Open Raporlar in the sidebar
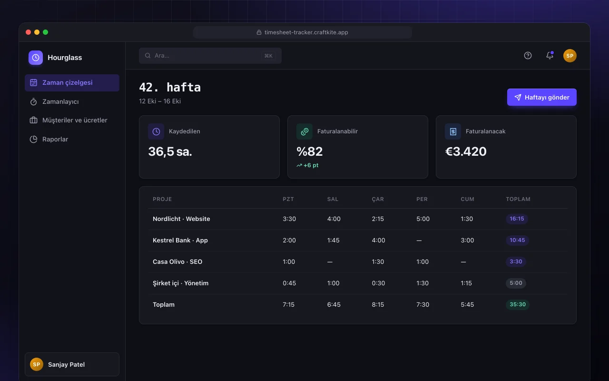 [x=72, y=139]
